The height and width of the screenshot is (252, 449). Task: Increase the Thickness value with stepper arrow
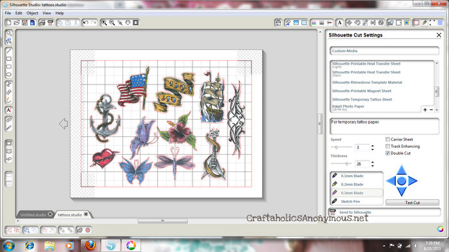[373, 162]
